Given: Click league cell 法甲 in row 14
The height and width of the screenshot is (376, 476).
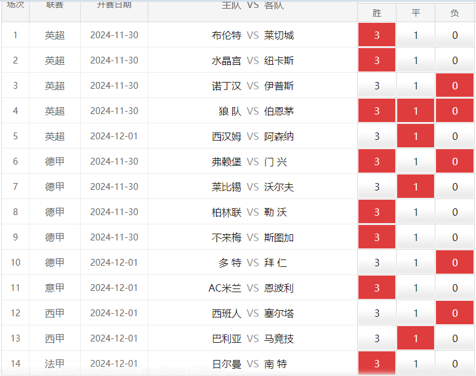Looking at the screenshot, I should (55, 363).
